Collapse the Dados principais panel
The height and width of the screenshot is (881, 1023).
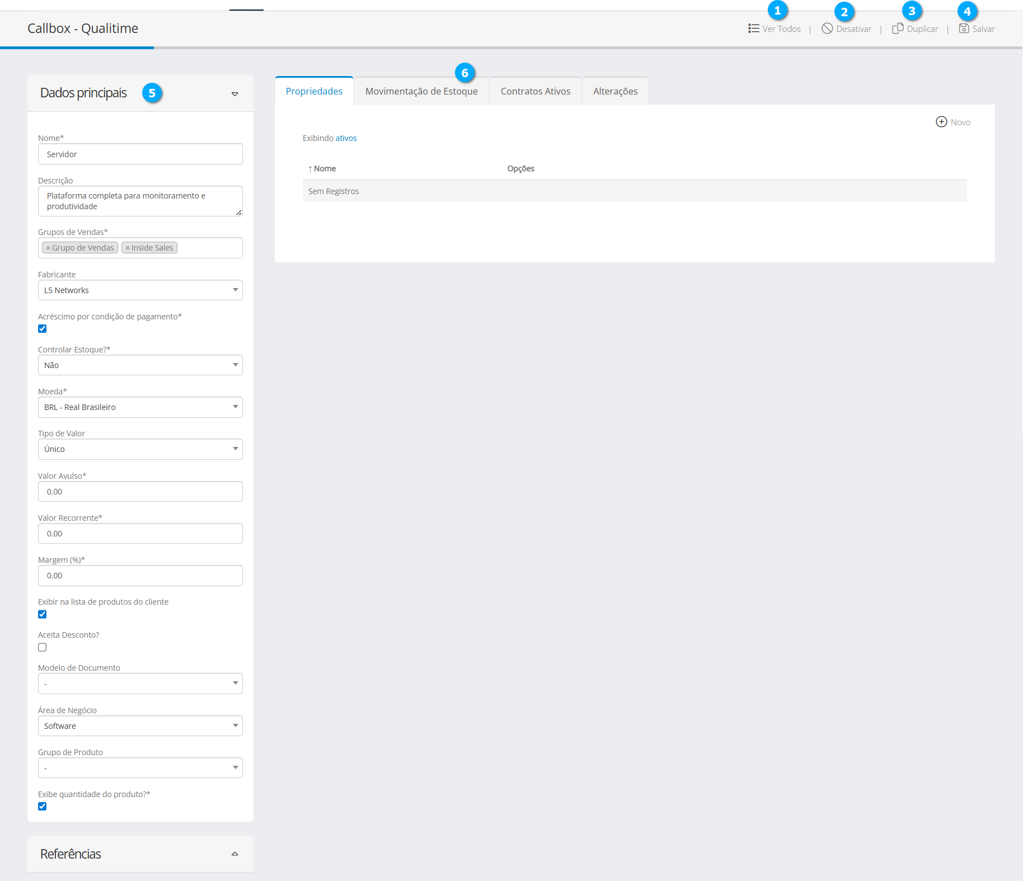[234, 94]
